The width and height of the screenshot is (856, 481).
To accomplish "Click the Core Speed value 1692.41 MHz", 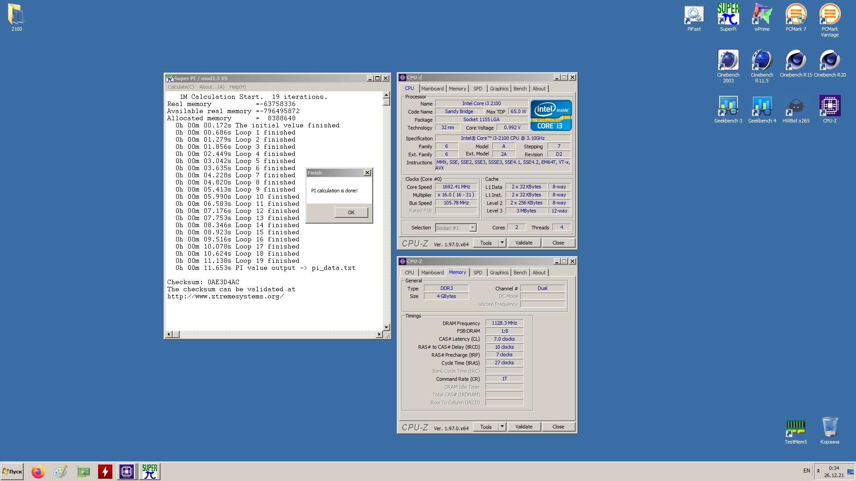I will [456, 187].
